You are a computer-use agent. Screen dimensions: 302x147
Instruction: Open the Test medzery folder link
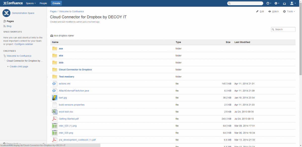(66, 77)
